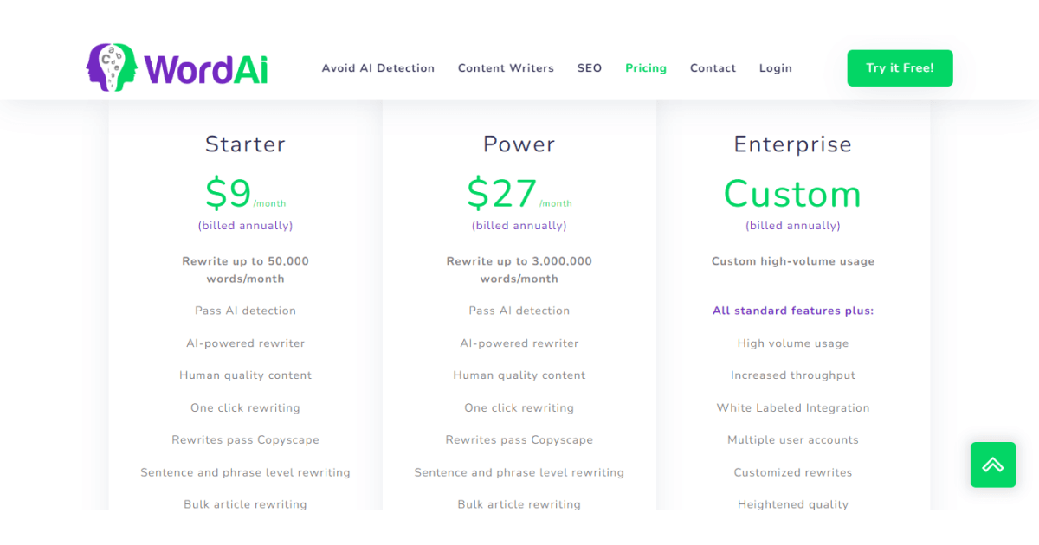The image size is (1039, 545).
Task: Open the SEO navigation item
Action: (x=590, y=68)
